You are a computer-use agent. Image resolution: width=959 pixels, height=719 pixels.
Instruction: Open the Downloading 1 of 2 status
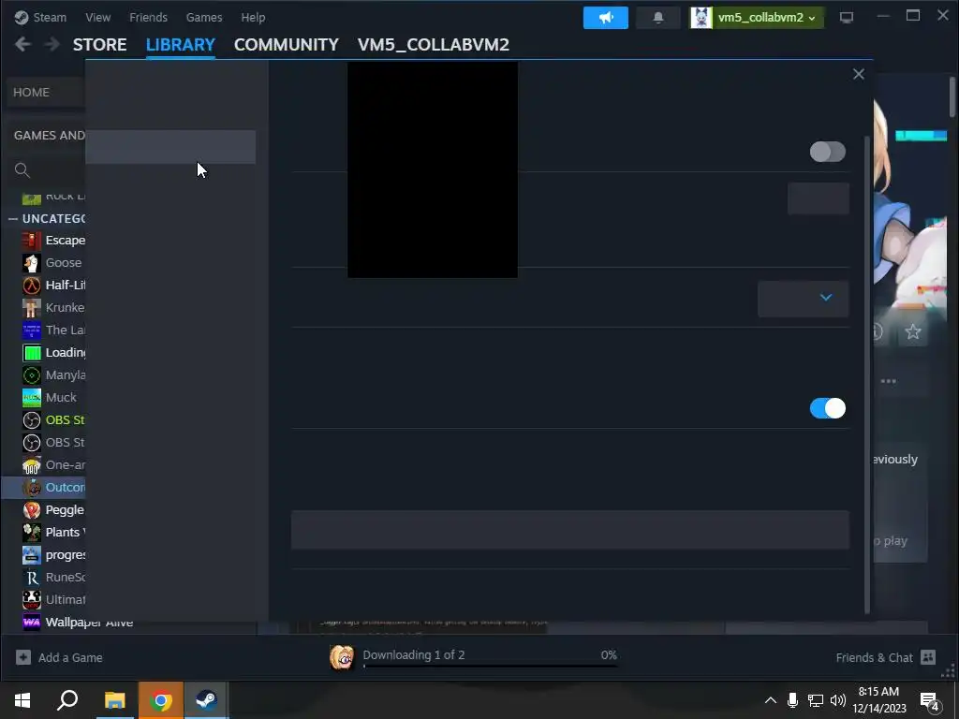(413, 654)
